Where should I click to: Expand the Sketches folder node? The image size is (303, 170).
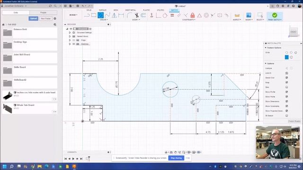tap(70, 44)
